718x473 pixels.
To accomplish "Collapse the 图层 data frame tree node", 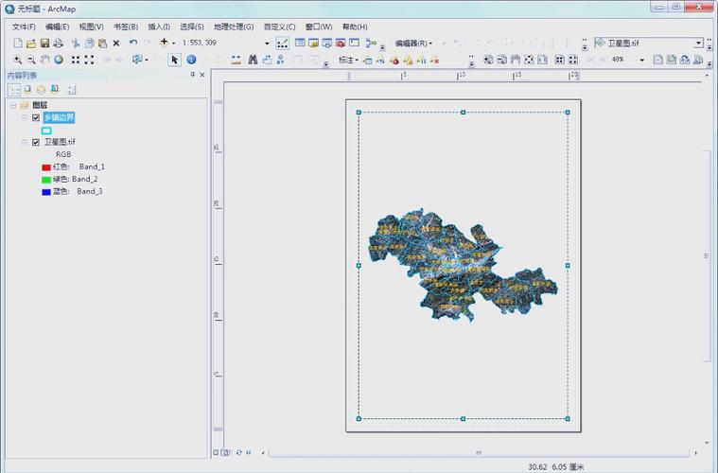I will click(13, 106).
